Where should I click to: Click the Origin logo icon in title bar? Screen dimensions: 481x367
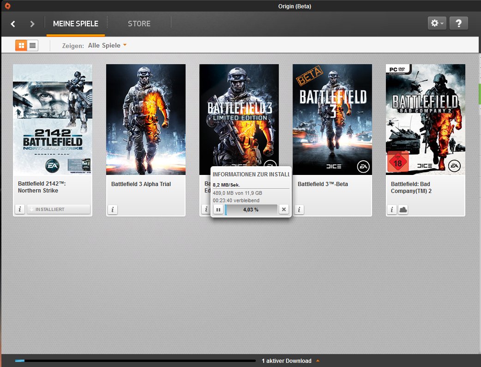(7, 6)
